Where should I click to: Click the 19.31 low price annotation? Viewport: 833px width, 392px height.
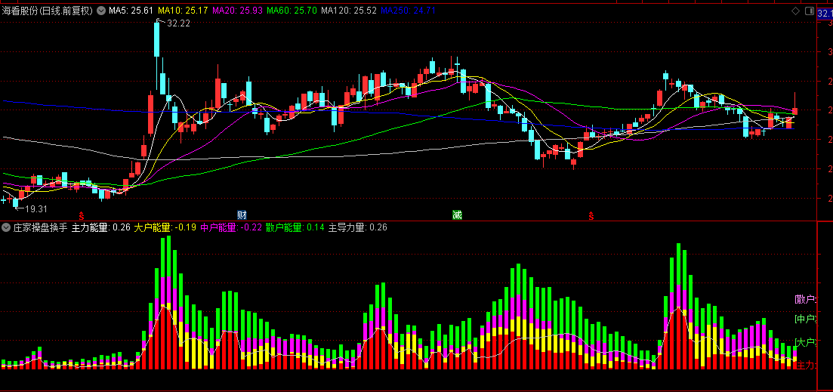37,208
